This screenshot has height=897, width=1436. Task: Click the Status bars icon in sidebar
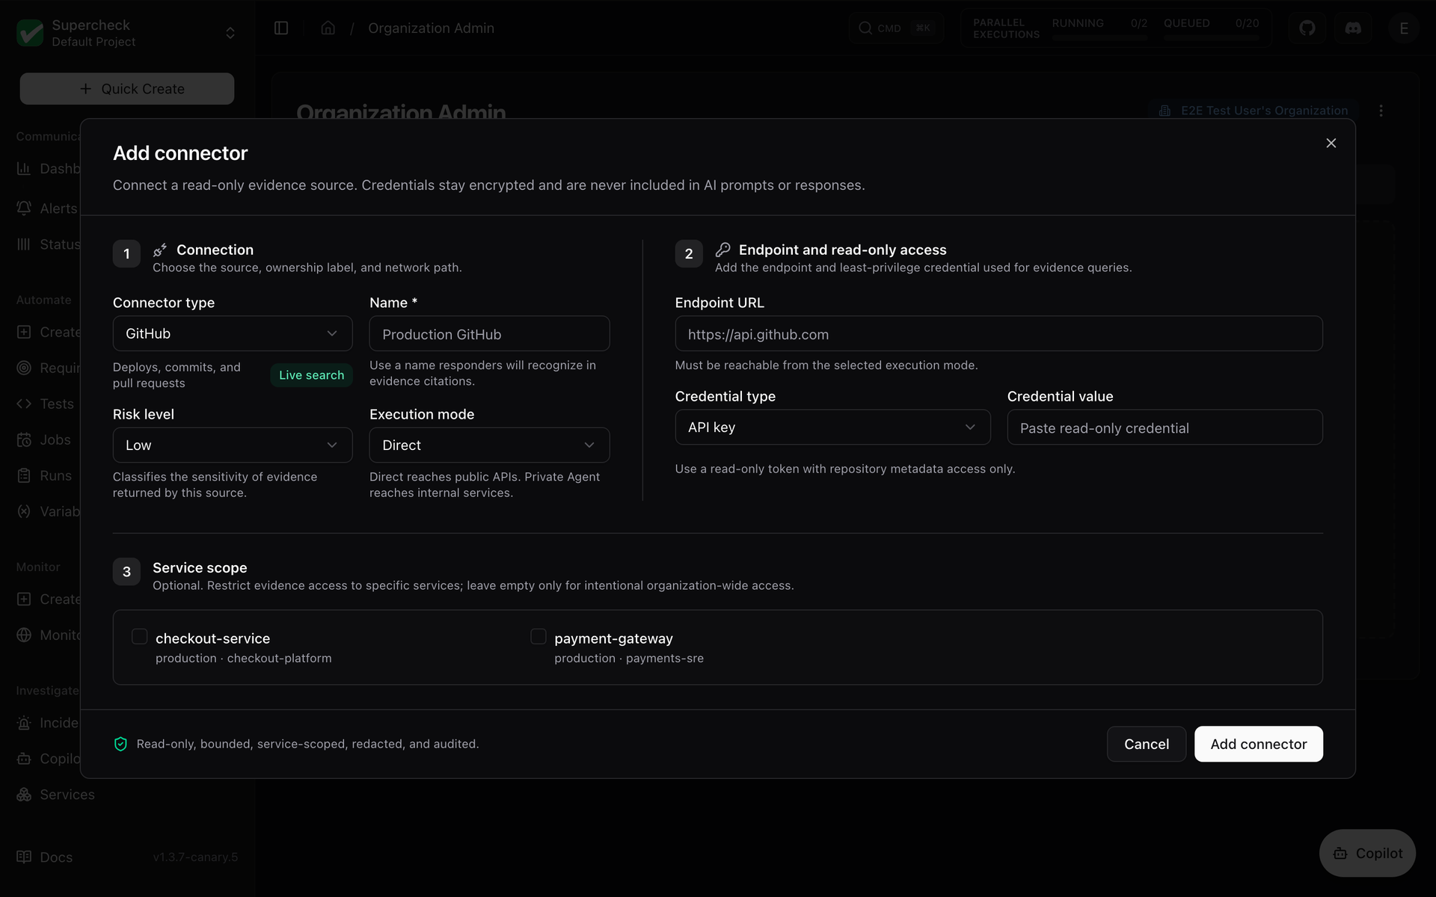pyautogui.click(x=24, y=244)
